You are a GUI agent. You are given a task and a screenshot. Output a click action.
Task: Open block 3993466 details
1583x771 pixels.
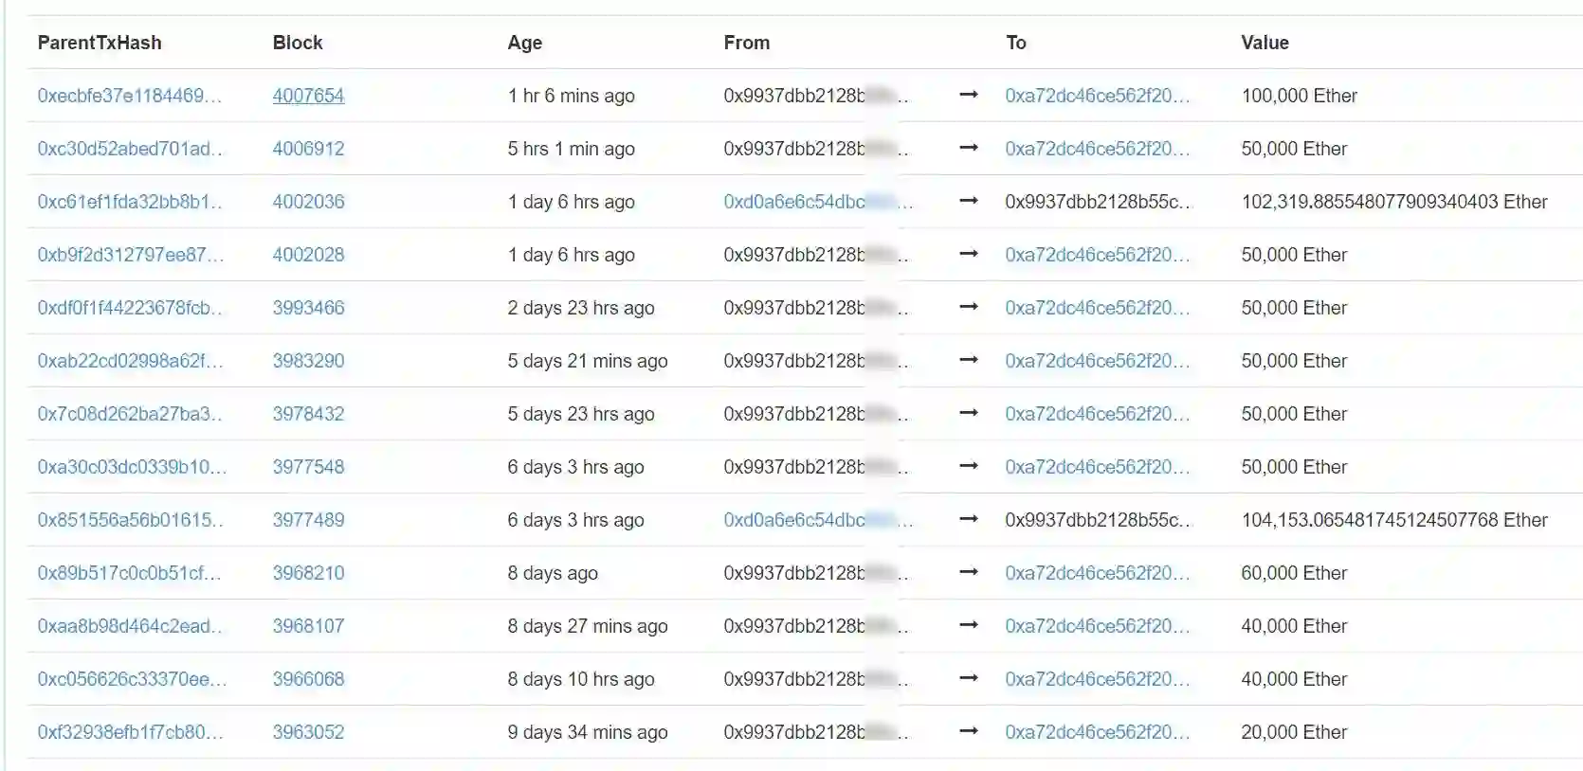point(308,308)
